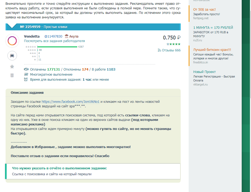Click the fertipeg.net ad domain
This screenshot has height=192, width=251.
[x=201, y=18]
